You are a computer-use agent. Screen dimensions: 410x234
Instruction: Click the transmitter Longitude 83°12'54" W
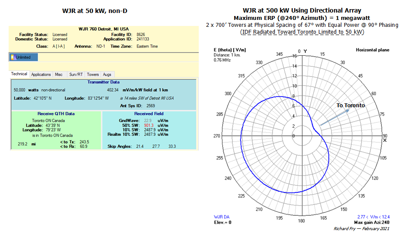pos(99,99)
